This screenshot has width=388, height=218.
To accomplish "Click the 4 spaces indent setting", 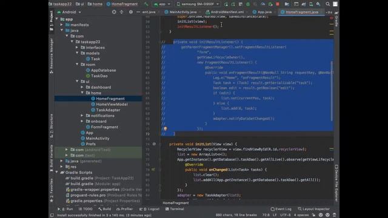I will point(301,215).
